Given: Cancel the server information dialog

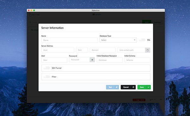Looking at the screenshot, I should 128,87.
